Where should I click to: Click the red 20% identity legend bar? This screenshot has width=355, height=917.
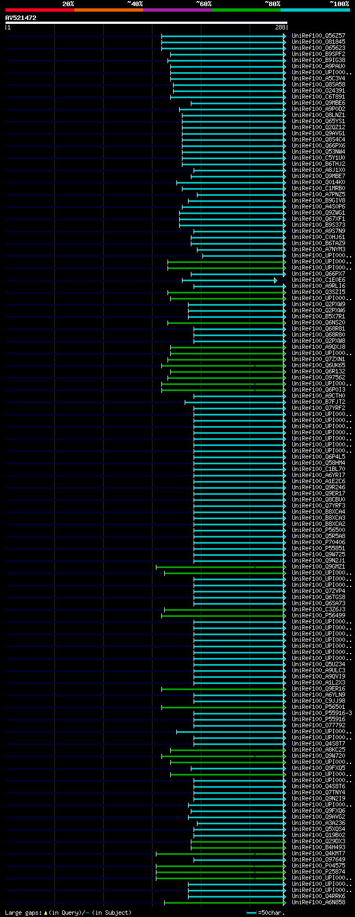(x=40, y=10)
